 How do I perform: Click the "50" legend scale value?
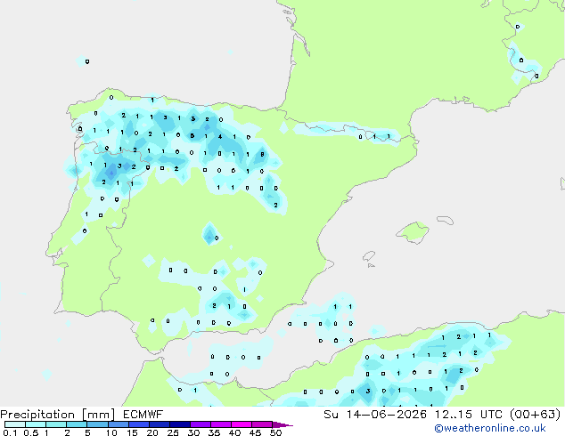pos(275,432)
